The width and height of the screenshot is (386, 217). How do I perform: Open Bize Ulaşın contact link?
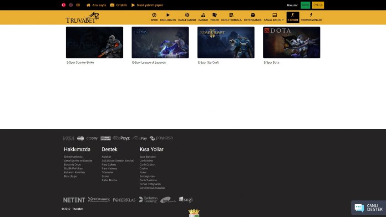tap(71, 177)
